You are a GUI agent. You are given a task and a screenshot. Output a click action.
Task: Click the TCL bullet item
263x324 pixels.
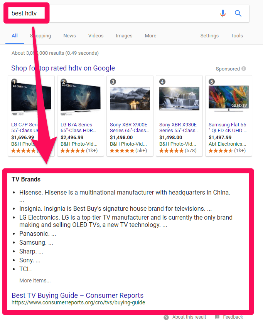tap(25, 269)
